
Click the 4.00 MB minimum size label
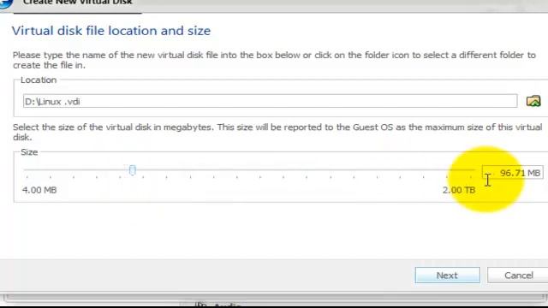(x=39, y=190)
